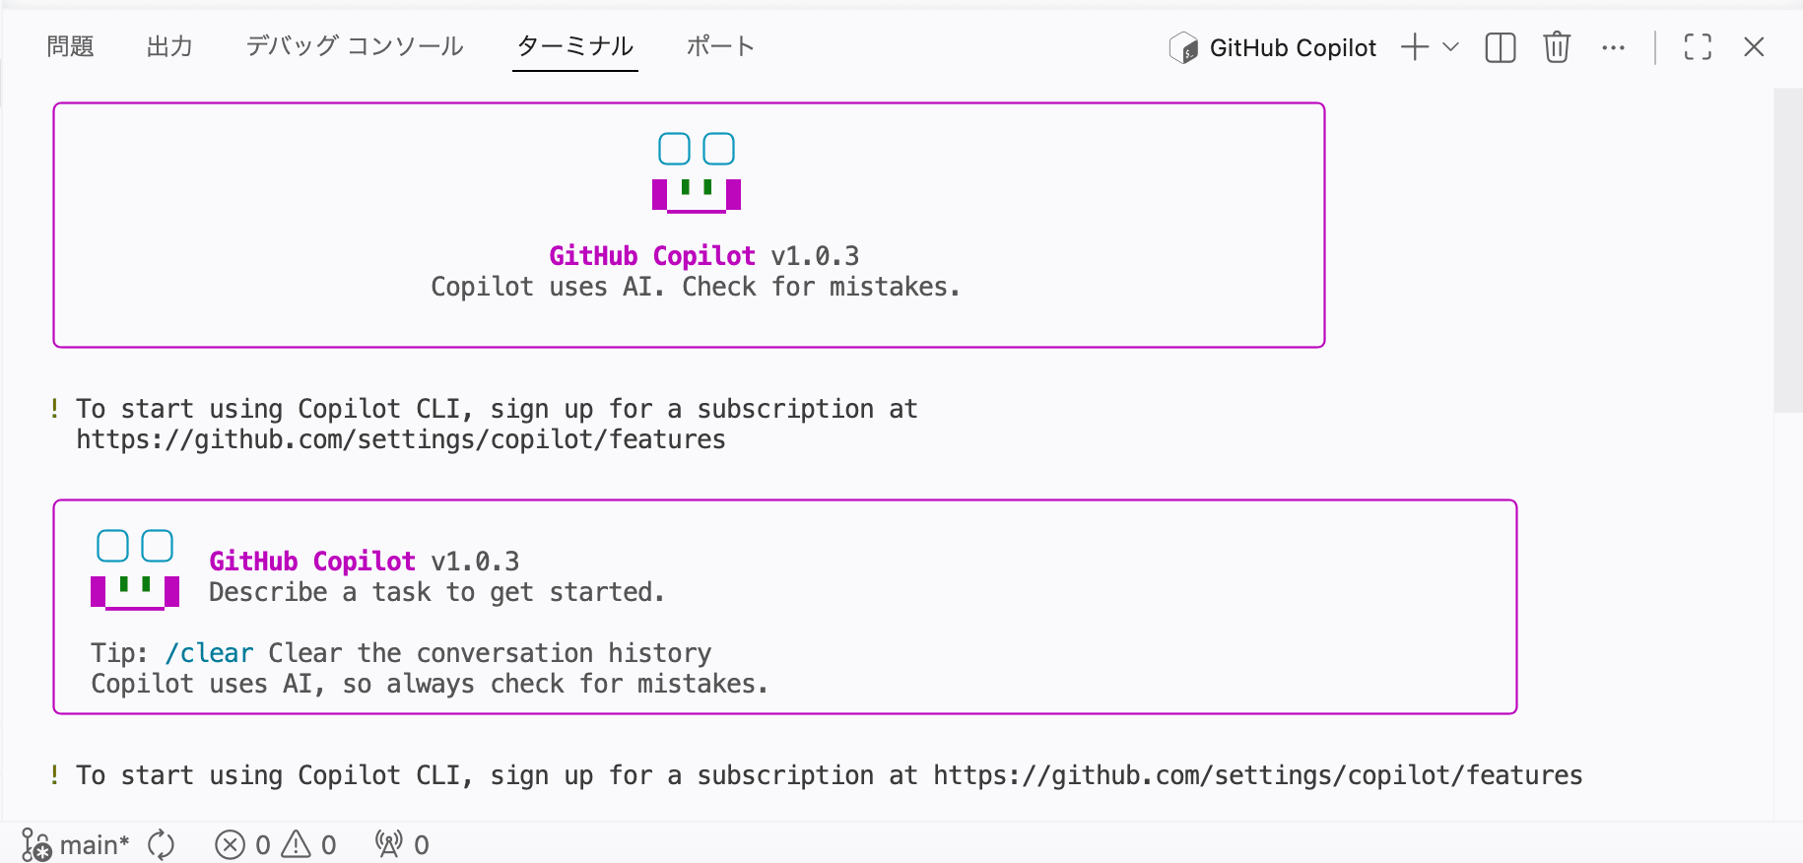Click the /clear command tip
The image size is (1803, 863).
pos(210,653)
